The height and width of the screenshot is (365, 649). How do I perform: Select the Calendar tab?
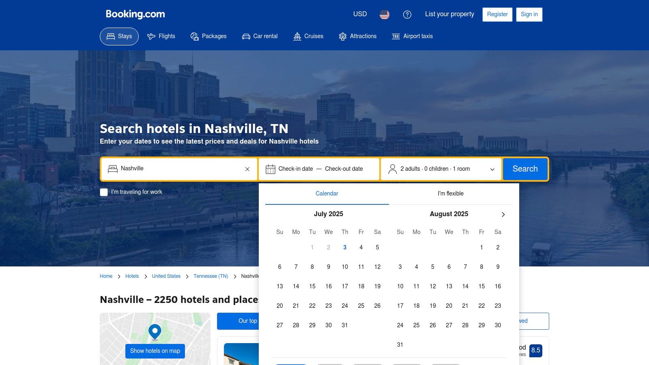pyautogui.click(x=327, y=194)
